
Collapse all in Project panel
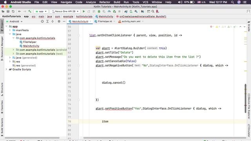(53, 22)
